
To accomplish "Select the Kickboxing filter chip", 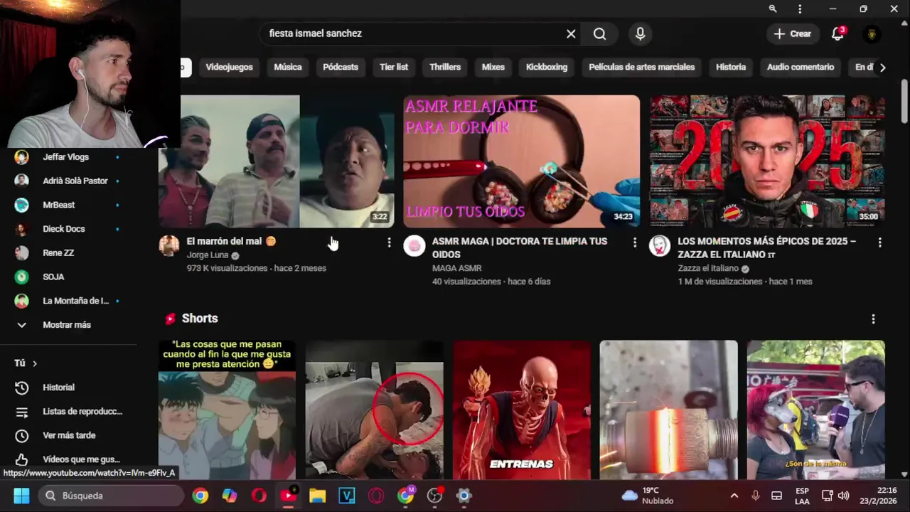I will [x=547, y=67].
